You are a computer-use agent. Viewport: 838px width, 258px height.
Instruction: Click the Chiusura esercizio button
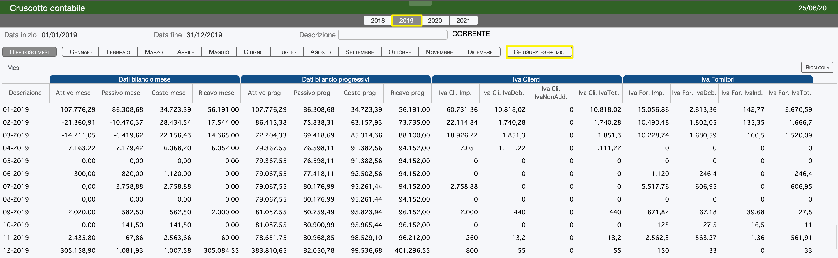click(539, 52)
